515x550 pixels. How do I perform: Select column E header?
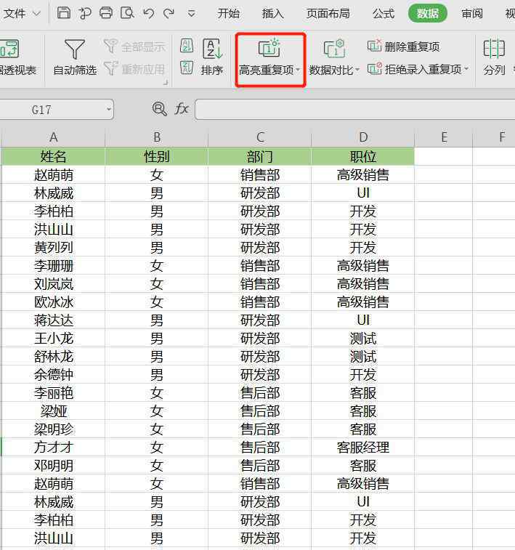coord(444,137)
